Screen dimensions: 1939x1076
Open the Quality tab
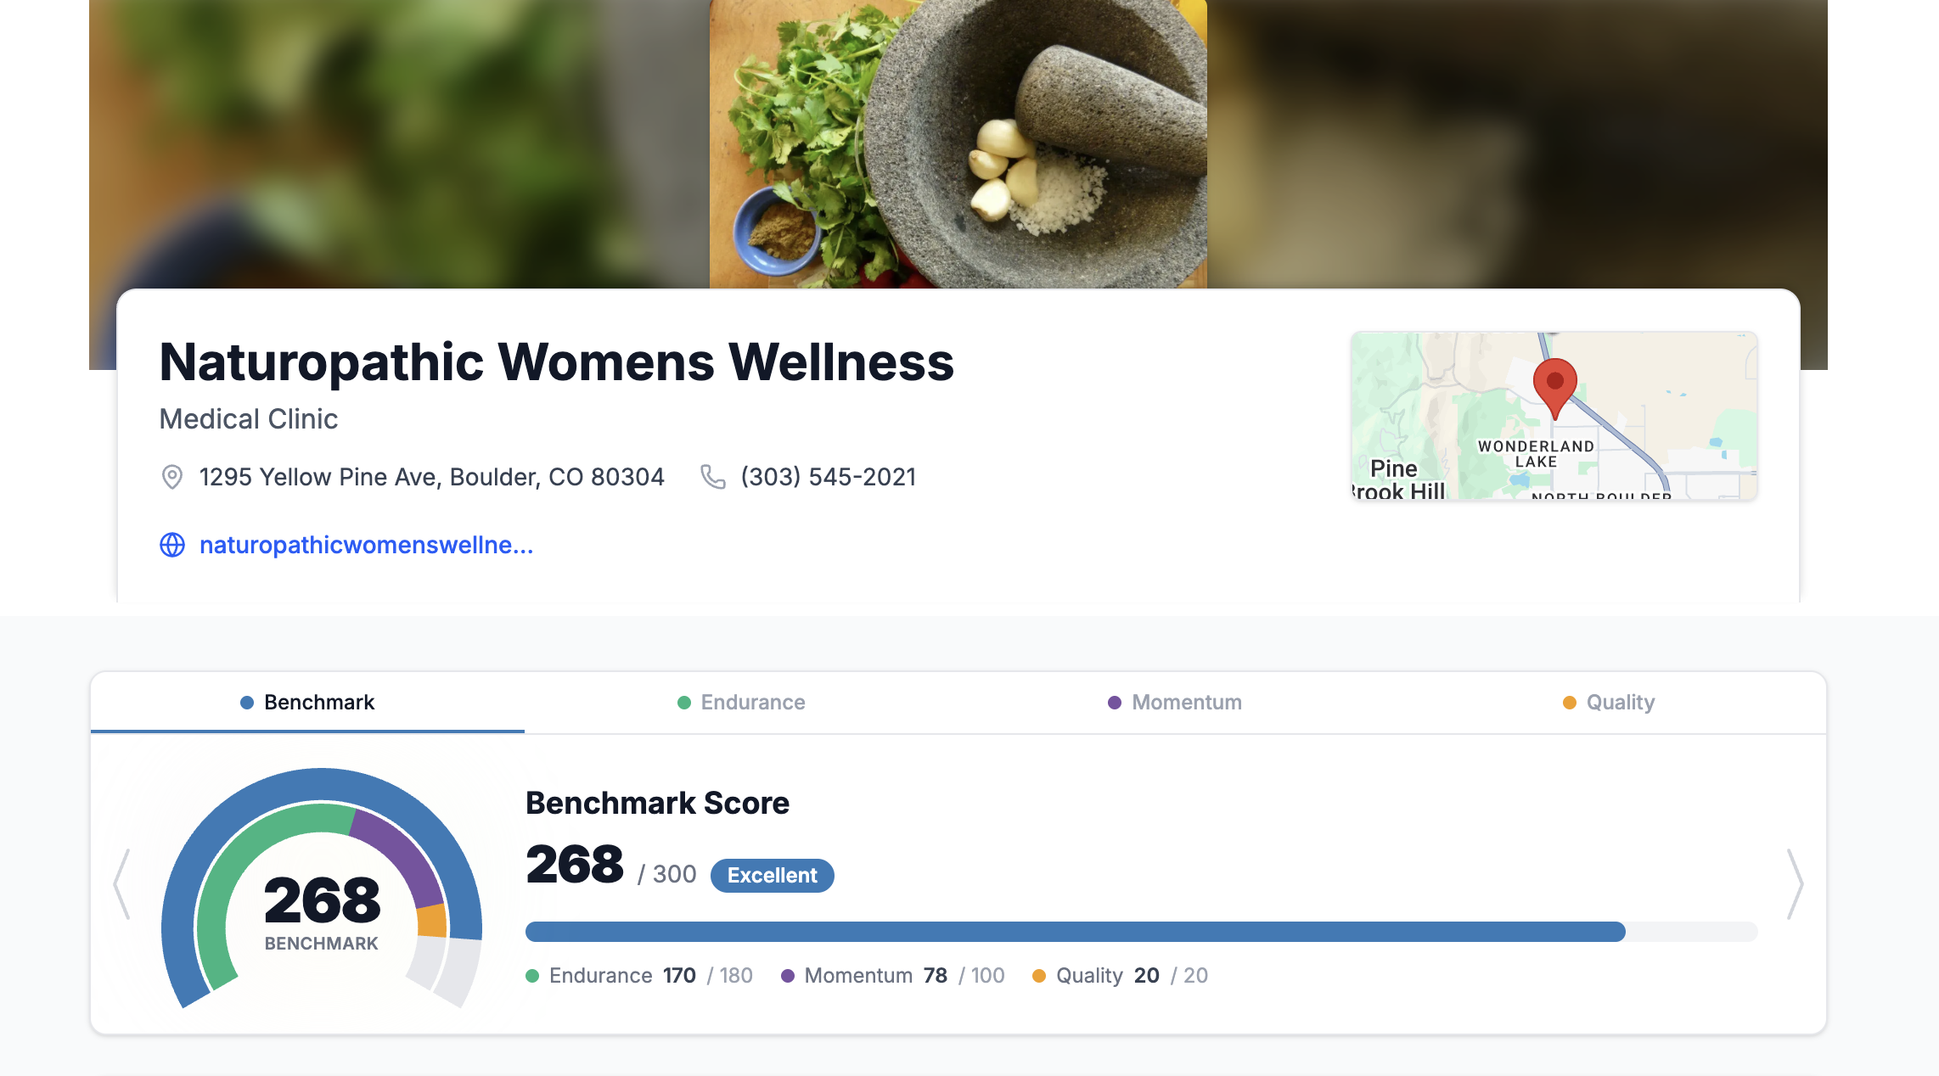pyautogui.click(x=1609, y=703)
